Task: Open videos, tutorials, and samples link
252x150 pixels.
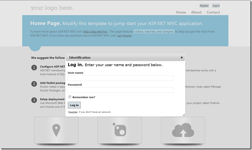Action: pyautogui.click(x=154, y=32)
